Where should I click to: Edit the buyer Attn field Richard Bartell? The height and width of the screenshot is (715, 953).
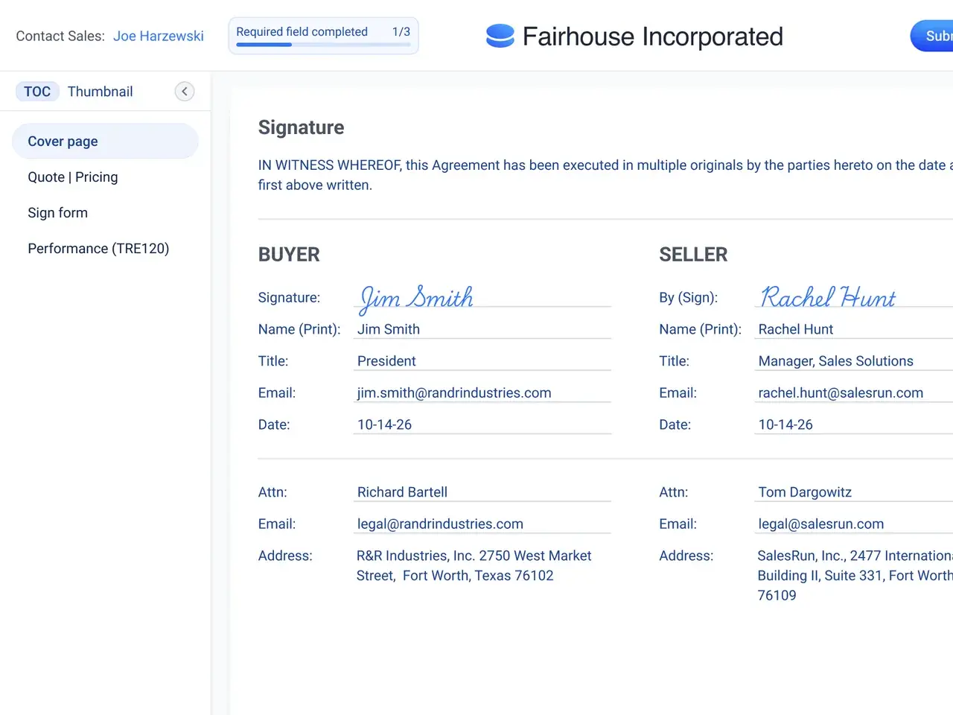481,492
